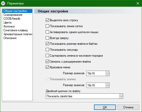Open icon size dropdown under Показывать значки
Screen dimensions: 142x112
point(98,85)
